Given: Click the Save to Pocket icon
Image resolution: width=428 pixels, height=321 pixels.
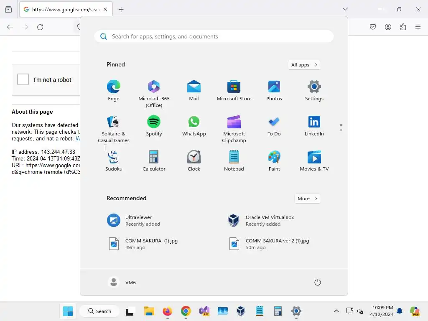Looking at the screenshot, I should coord(373,27).
